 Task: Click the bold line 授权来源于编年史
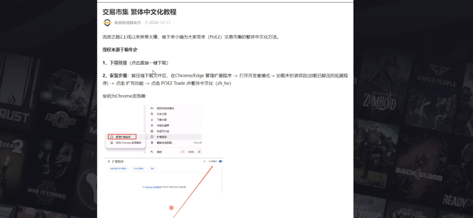click(x=120, y=50)
